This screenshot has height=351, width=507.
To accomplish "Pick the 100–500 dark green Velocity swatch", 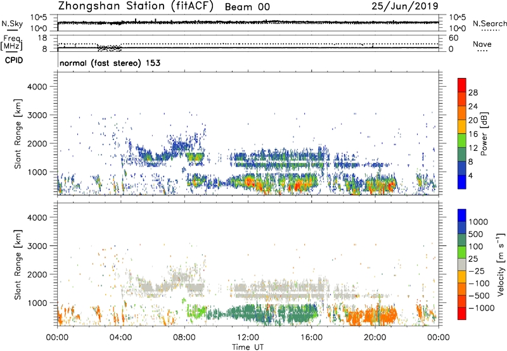I will click(462, 240).
